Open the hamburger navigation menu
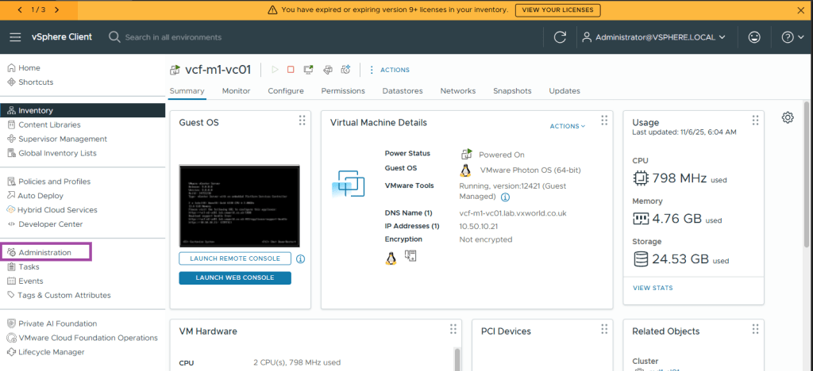This screenshot has width=813, height=371. click(15, 37)
